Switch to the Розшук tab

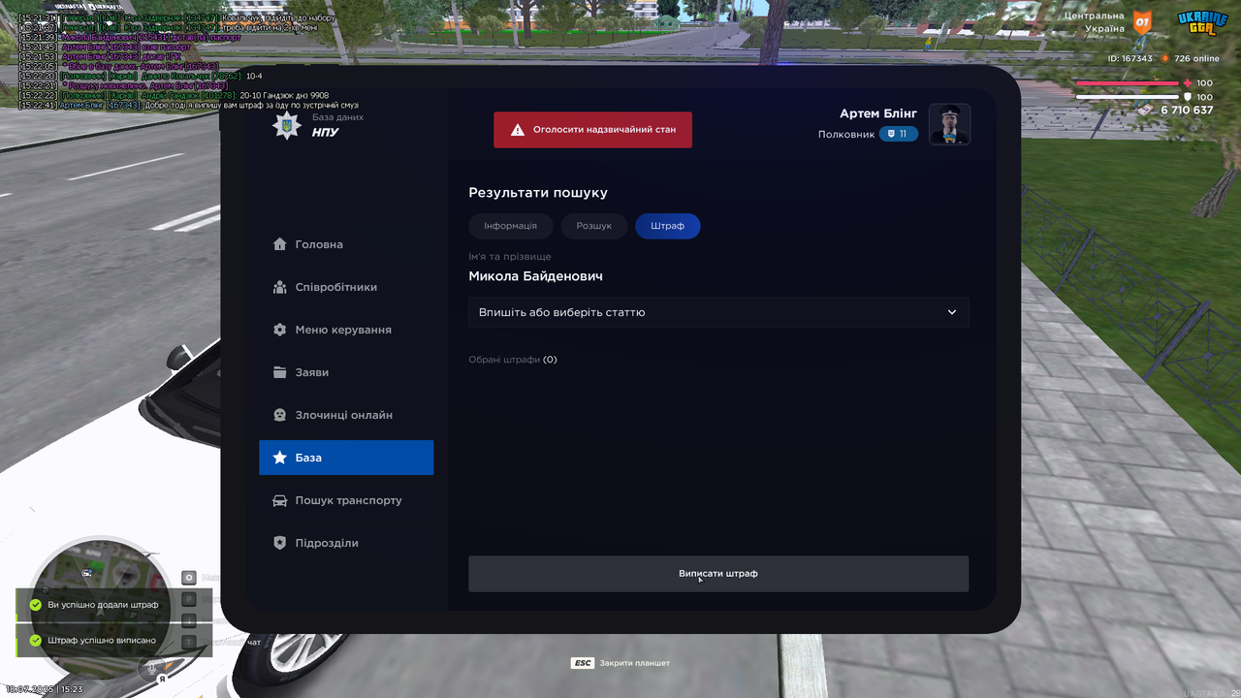594,226
